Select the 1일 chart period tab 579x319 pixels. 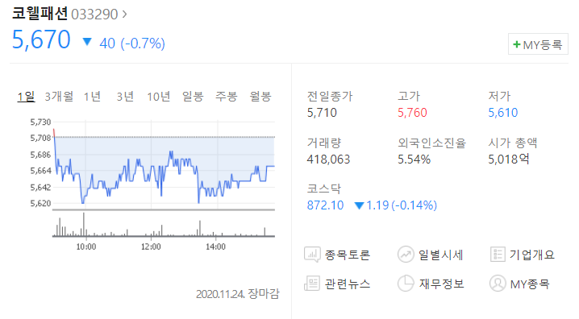click(26, 97)
